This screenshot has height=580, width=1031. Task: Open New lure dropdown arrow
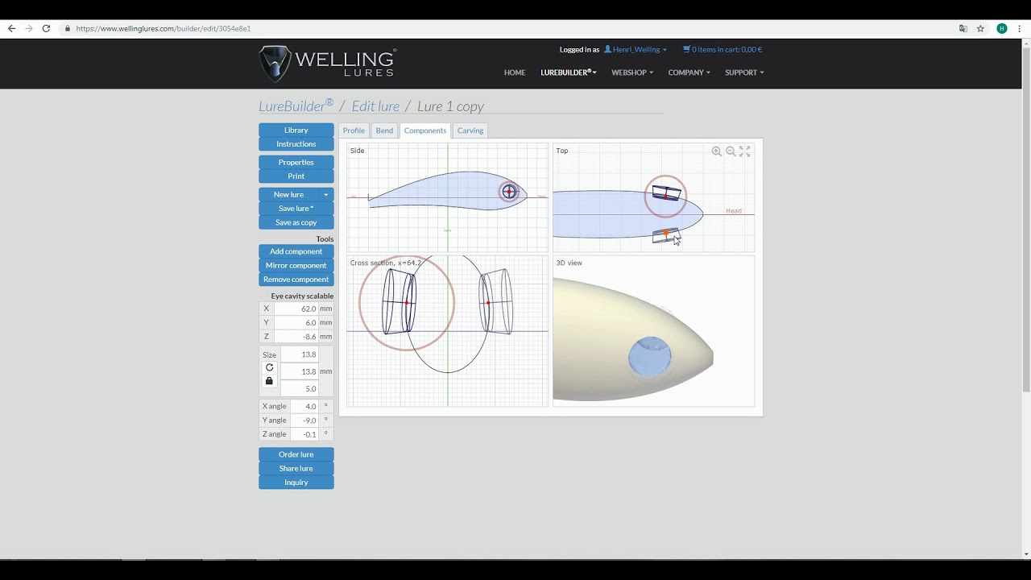[x=326, y=195]
